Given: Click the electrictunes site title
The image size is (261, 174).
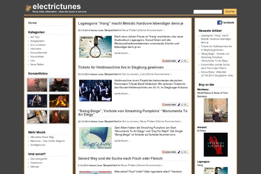Looking at the screenshot, I should 57,7.
